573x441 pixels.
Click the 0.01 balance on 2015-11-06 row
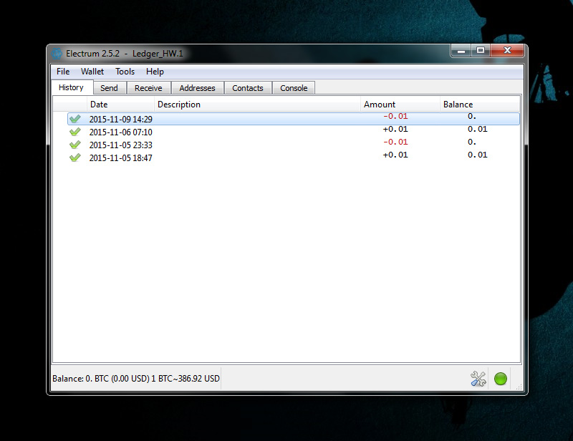coord(478,129)
